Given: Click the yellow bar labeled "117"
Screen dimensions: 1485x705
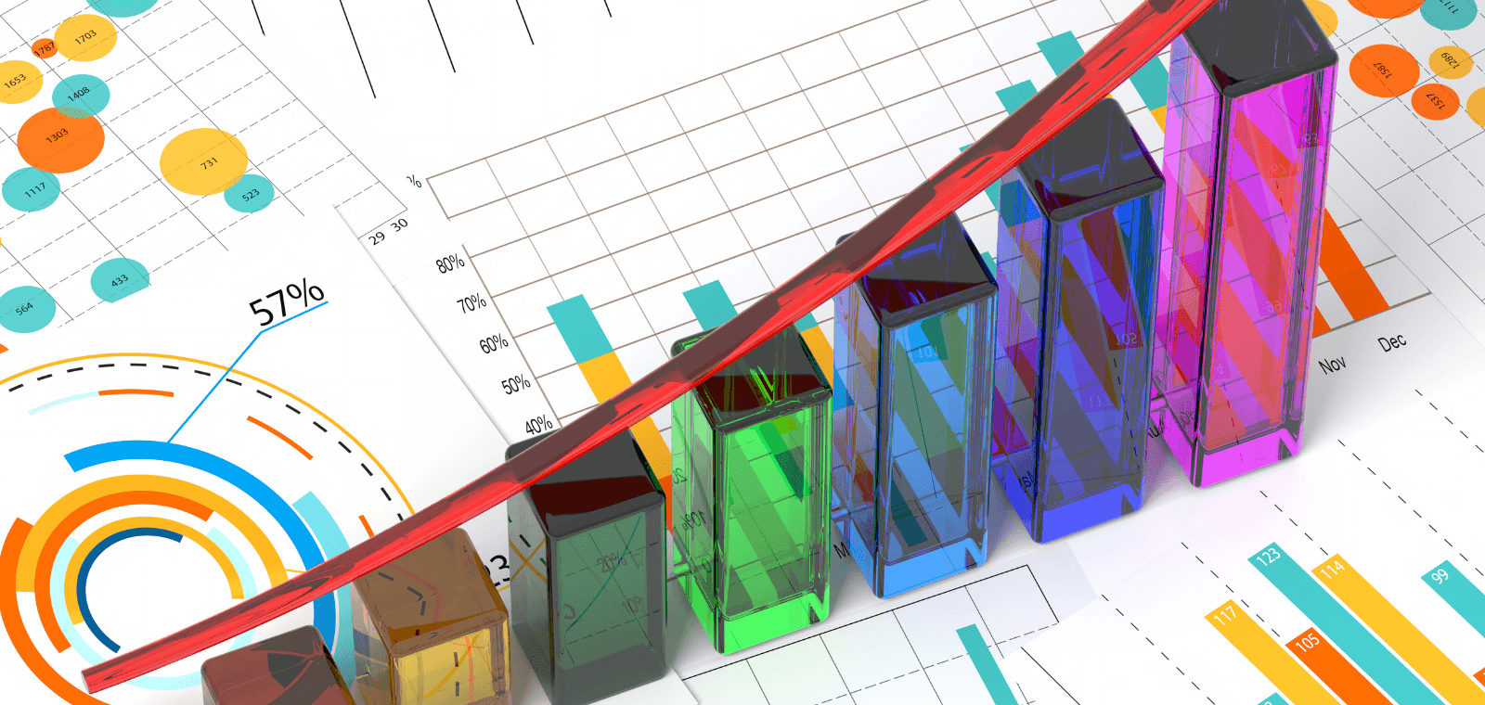Looking at the screenshot, I should coord(1272,654).
